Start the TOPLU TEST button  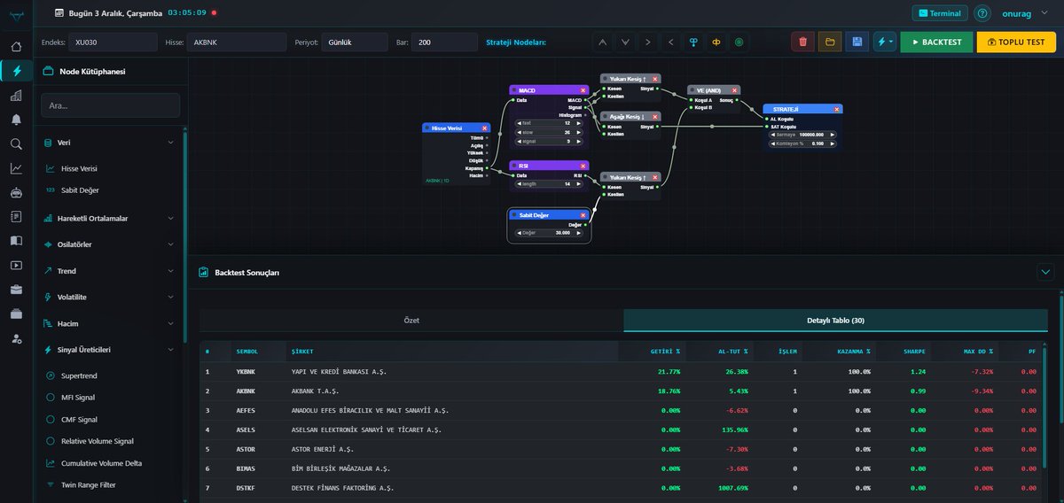tap(1016, 42)
